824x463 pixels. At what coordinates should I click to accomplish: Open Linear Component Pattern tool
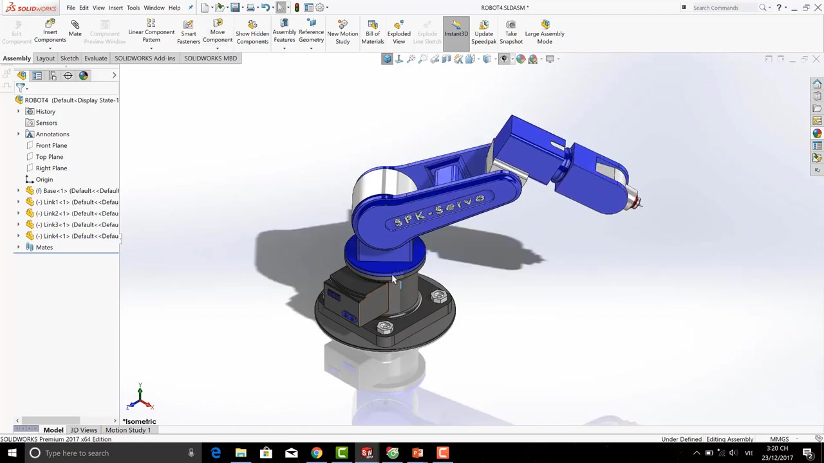(x=151, y=32)
